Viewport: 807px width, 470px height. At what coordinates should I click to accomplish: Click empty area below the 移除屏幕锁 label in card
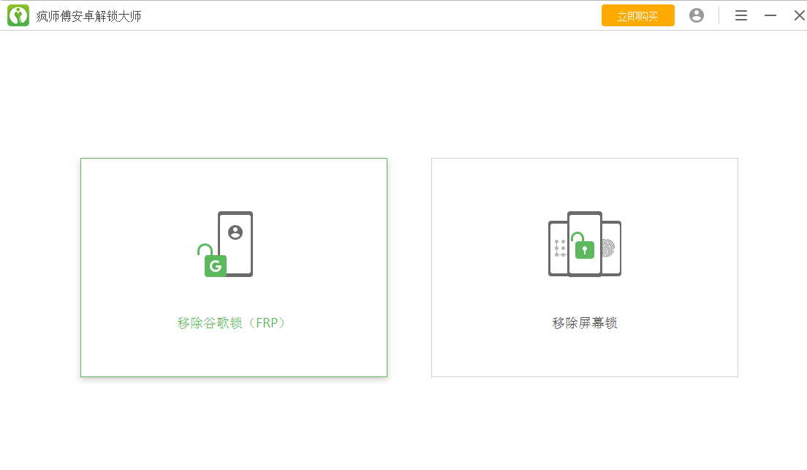(x=584, y=355)
